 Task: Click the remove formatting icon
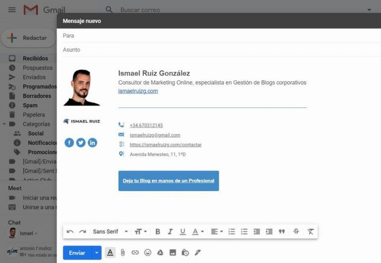(x=311, y=232)
